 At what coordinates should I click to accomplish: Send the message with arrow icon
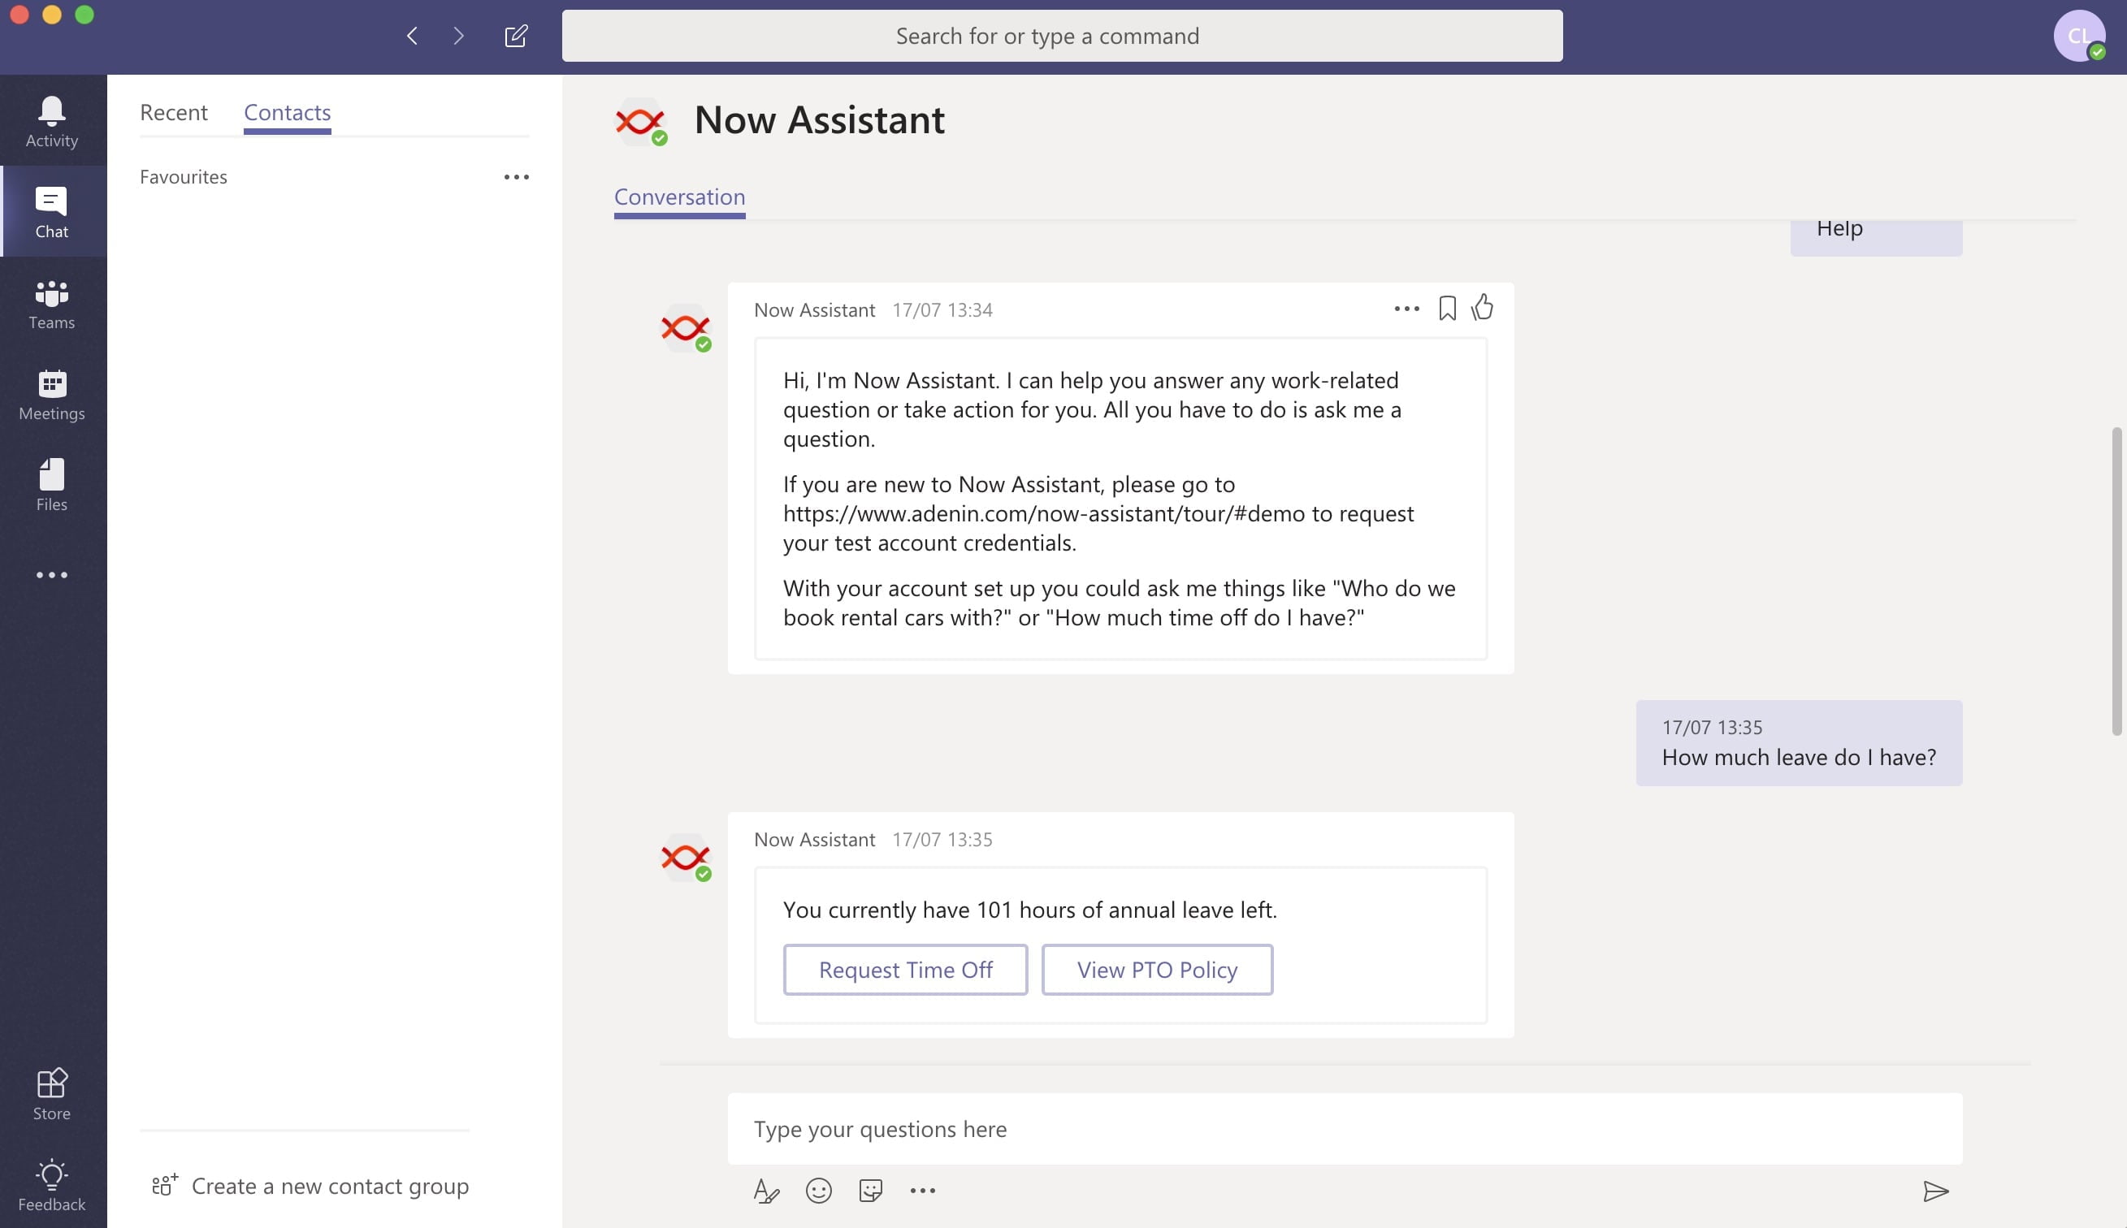click(1935, 1191)
